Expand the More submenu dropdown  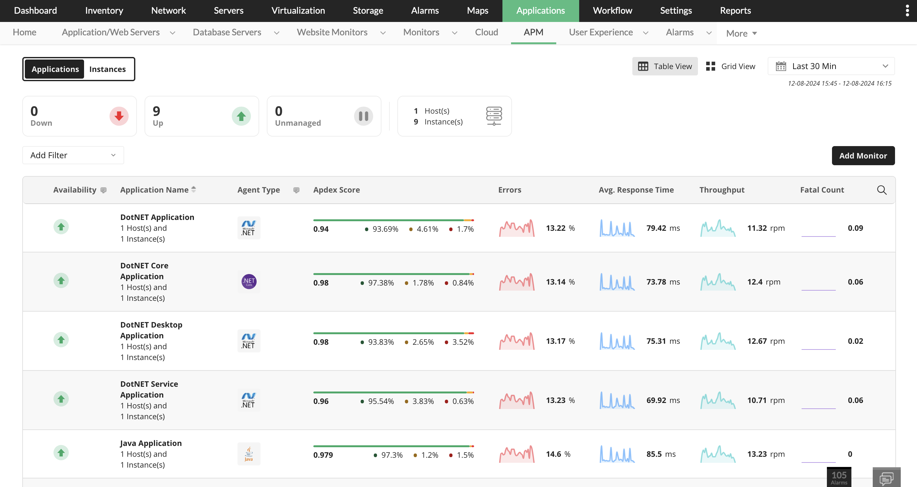pyautogui.click(x=741, y=33)
